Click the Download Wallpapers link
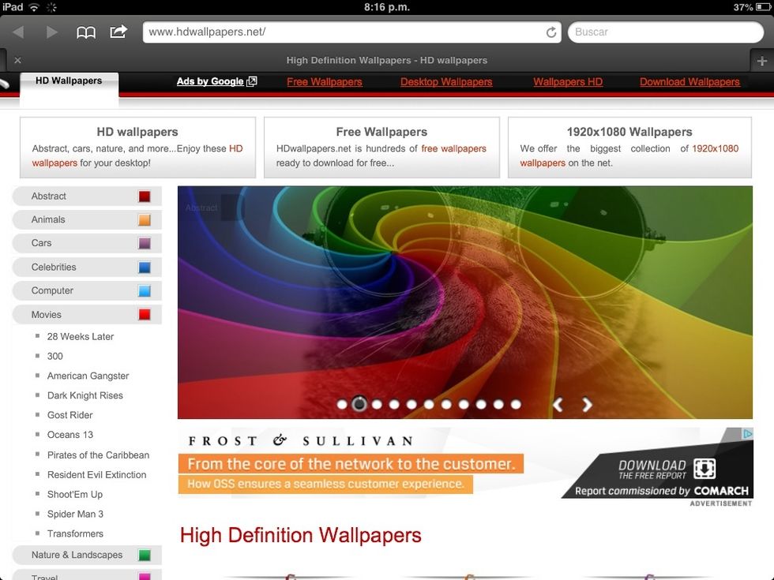The width and height of the screenshot is (774, 580). (689, 82)
